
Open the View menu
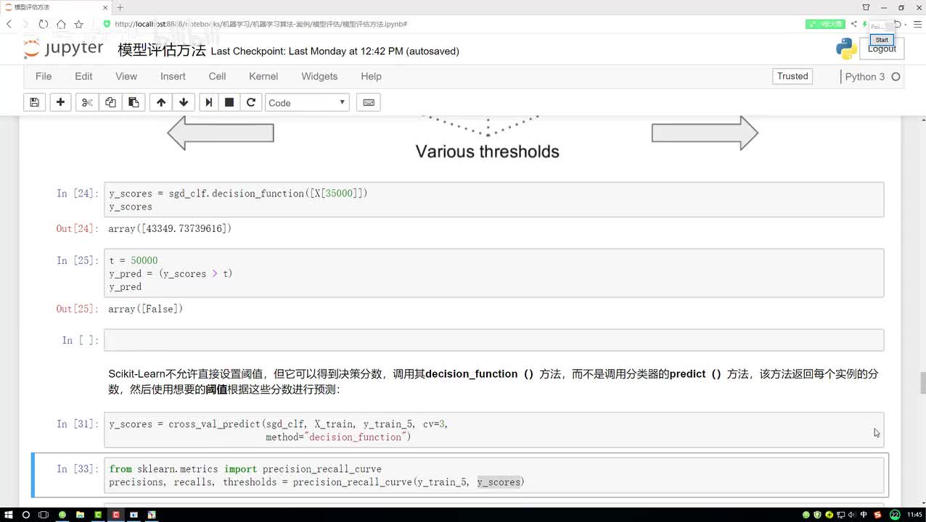pos(126,76)
